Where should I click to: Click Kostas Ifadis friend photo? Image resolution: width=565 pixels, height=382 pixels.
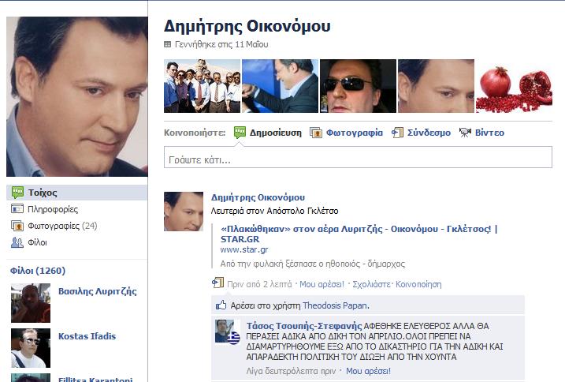click(x=31, y=348)
